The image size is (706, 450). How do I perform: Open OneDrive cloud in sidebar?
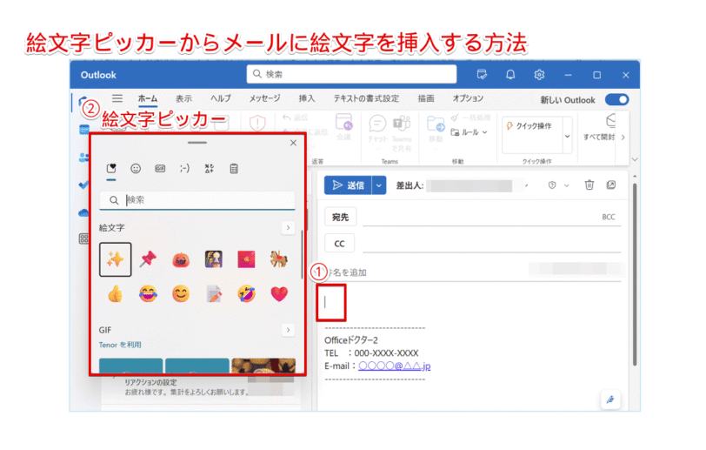pos(83,213)
